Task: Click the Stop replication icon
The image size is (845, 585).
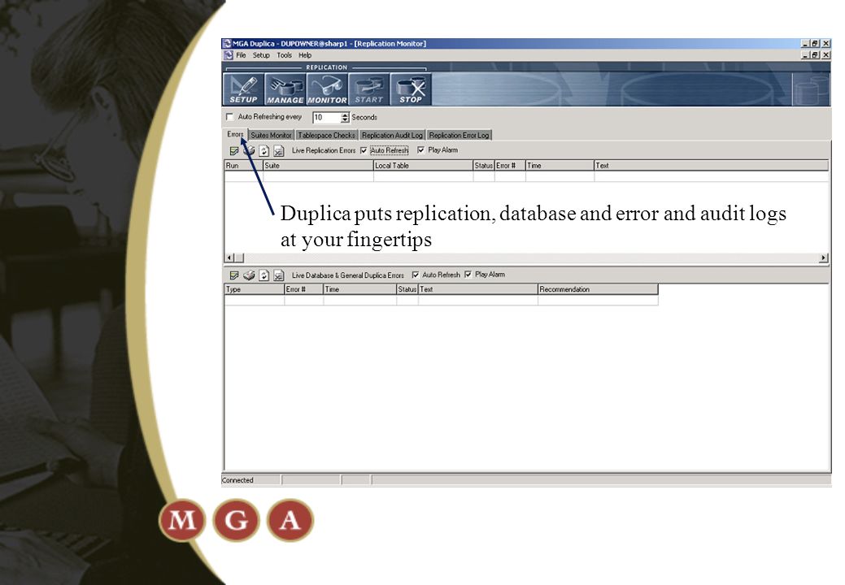Action: (411, 89)
